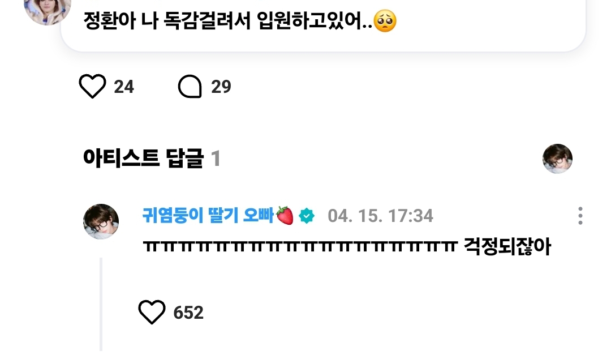611x355 pixels.
Task: Tap the comment count 29
Action: pos(221,87)
